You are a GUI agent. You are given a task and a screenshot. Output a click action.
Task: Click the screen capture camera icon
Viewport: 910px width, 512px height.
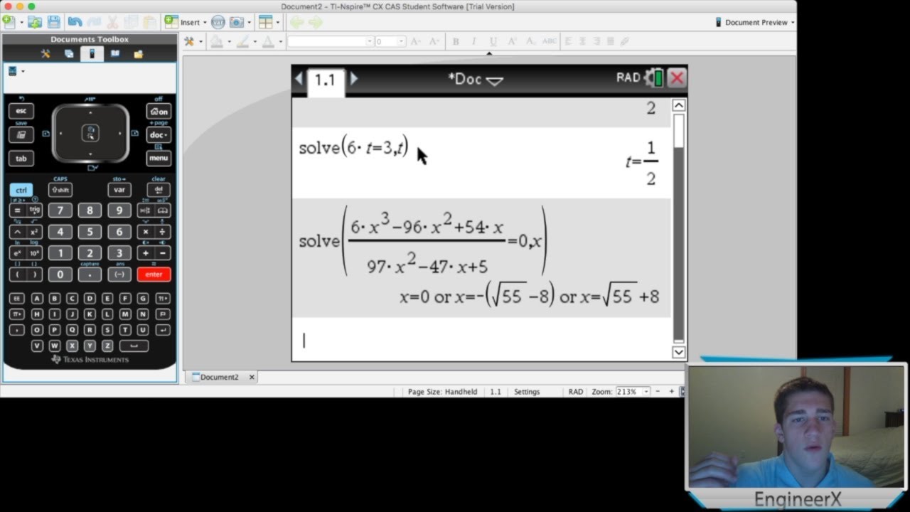coord(237,22)
